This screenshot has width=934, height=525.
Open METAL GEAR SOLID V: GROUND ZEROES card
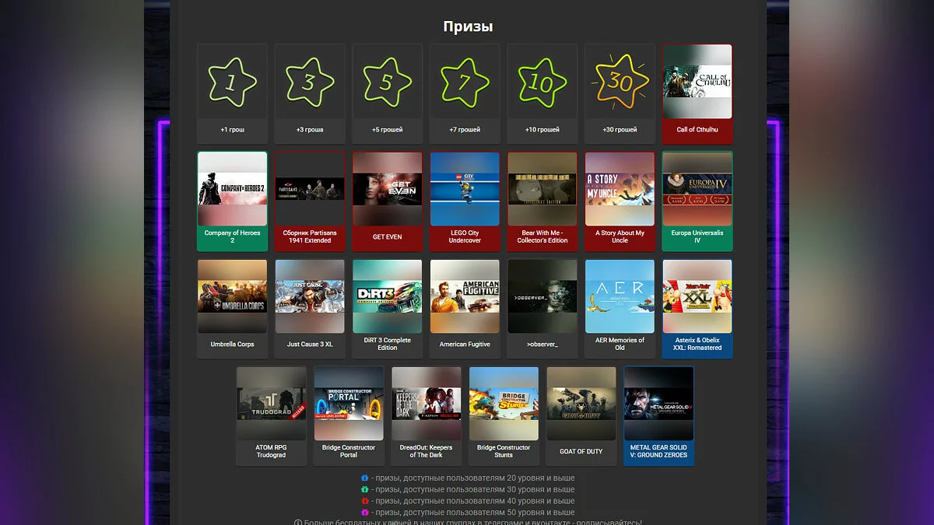click(x=658, y=416)
